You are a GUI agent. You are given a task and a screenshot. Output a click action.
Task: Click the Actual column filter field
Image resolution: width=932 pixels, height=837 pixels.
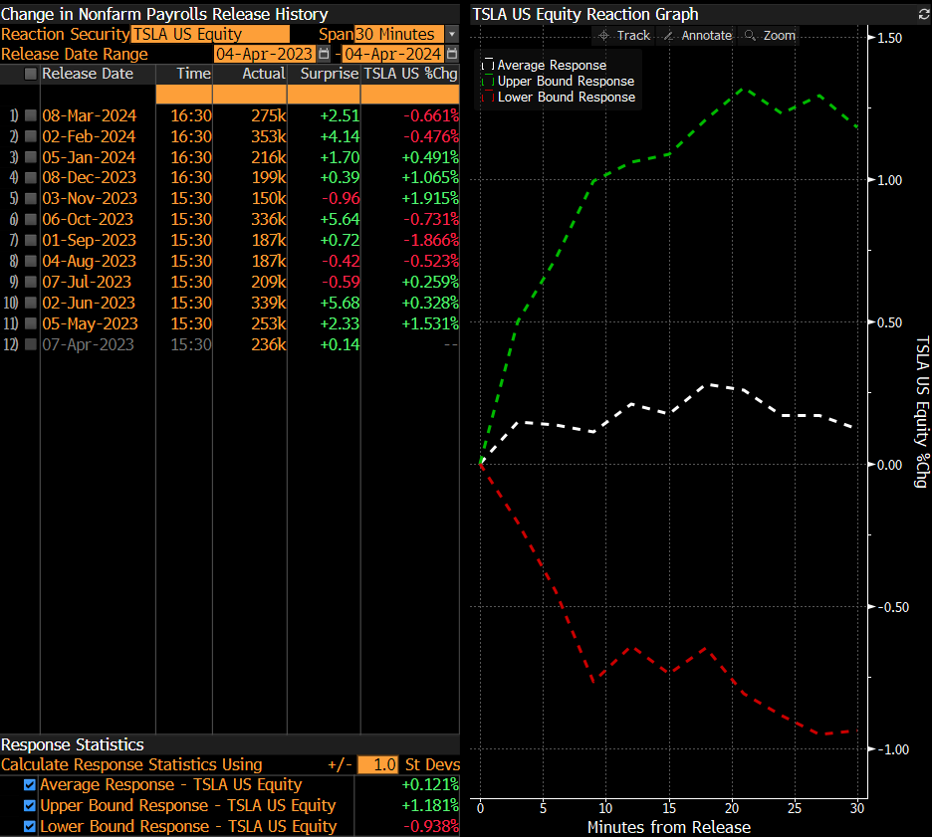point(250,95)
